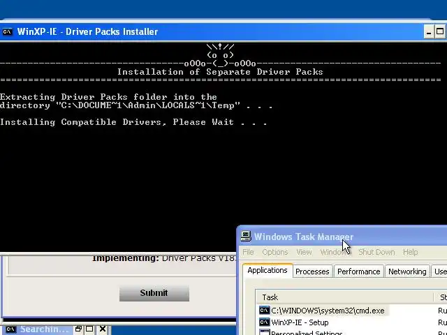The width and height of the screenshot is (447, 335).
Task: Open Task Manager File menu
Action: pos(248,252)
